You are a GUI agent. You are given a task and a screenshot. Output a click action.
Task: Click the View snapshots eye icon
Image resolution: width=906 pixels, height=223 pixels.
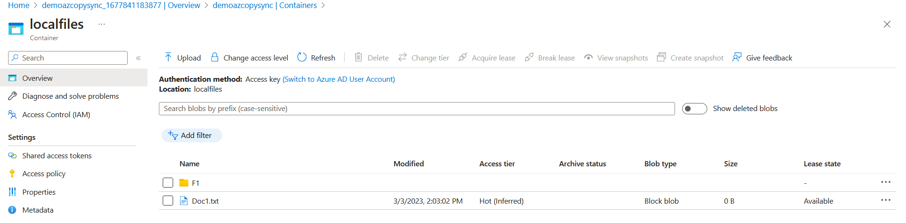pos(588,57)
